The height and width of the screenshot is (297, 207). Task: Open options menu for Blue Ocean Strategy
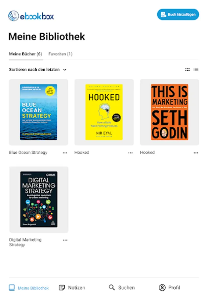(x=65, y=153)
